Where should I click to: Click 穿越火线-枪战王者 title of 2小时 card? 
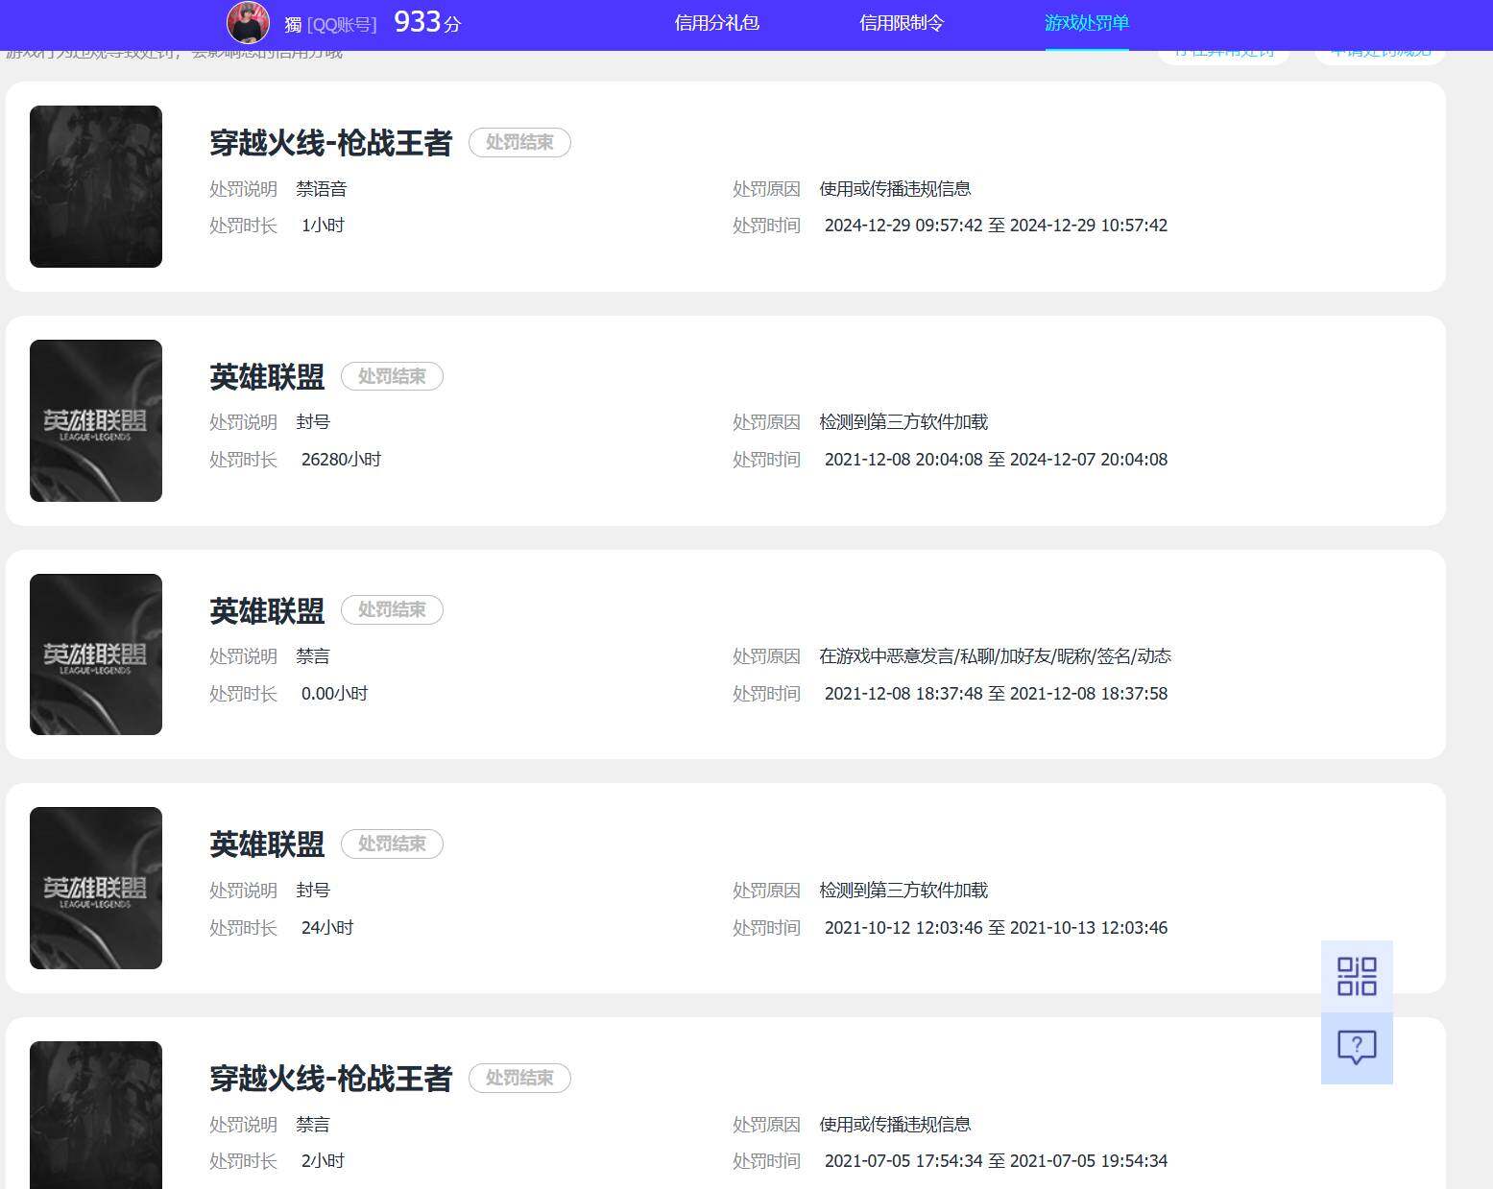click(x=331, y=1079)
